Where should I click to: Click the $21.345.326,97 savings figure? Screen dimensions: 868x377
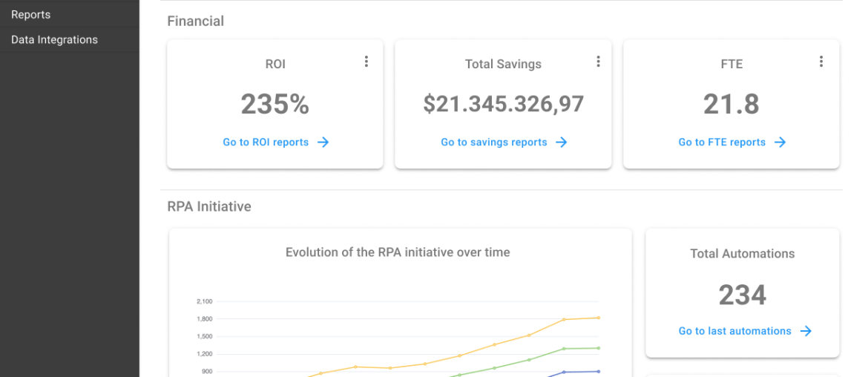tap(503, 104)
